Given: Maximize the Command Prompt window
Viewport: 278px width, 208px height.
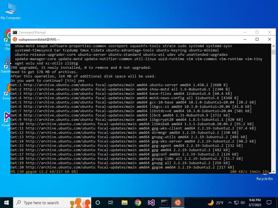Looking at the screenshot, I should (x=257, y=32).
